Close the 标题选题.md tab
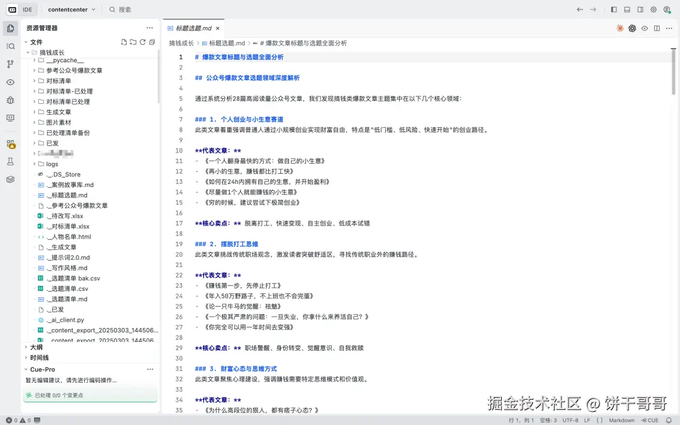This screenshot has height=425, width=680. click(x=218, y=28)
